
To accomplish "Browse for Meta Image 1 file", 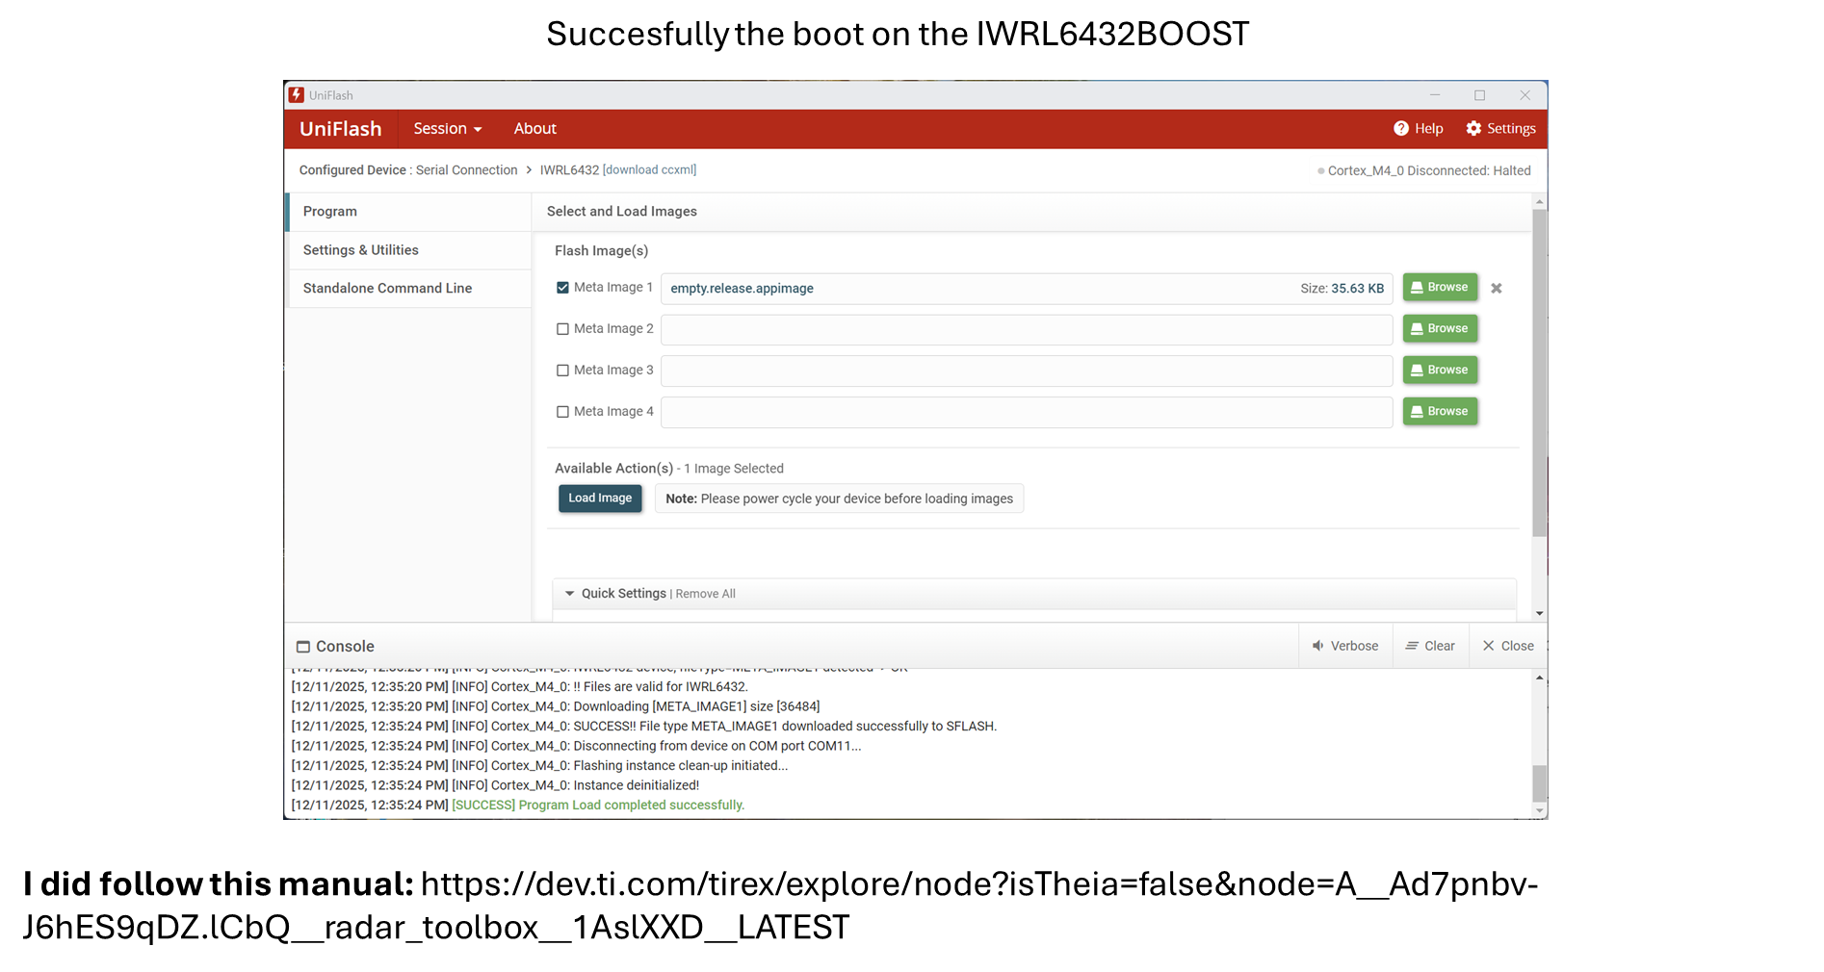I will coord(1440,288).
